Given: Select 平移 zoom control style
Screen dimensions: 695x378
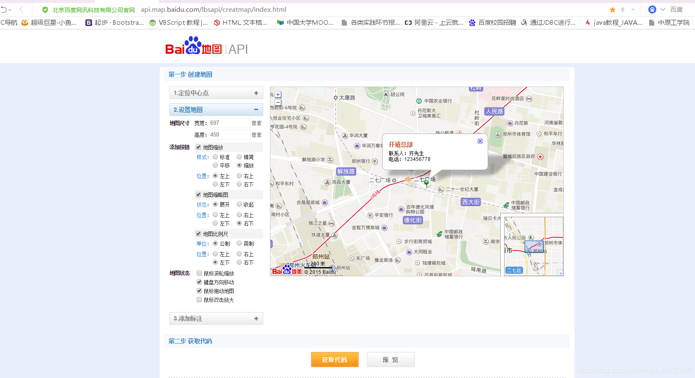Looking at the screenshot, I should pyautogui.click(x=215, y=165).
